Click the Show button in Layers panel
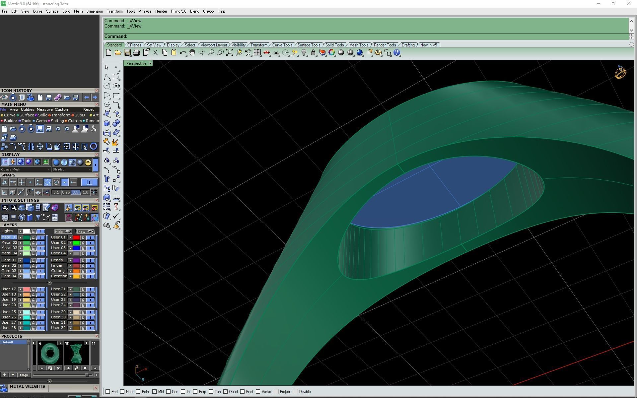This screenshot has height=398, width=637. (85, 232)
